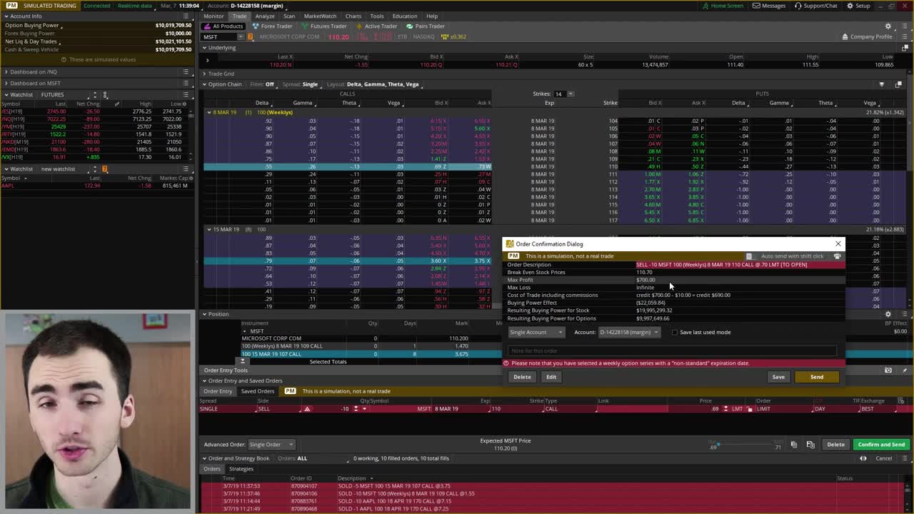Click Cancel in the Order and Strategy Book
The image size is (914, 514).
[x=883, y=458]
